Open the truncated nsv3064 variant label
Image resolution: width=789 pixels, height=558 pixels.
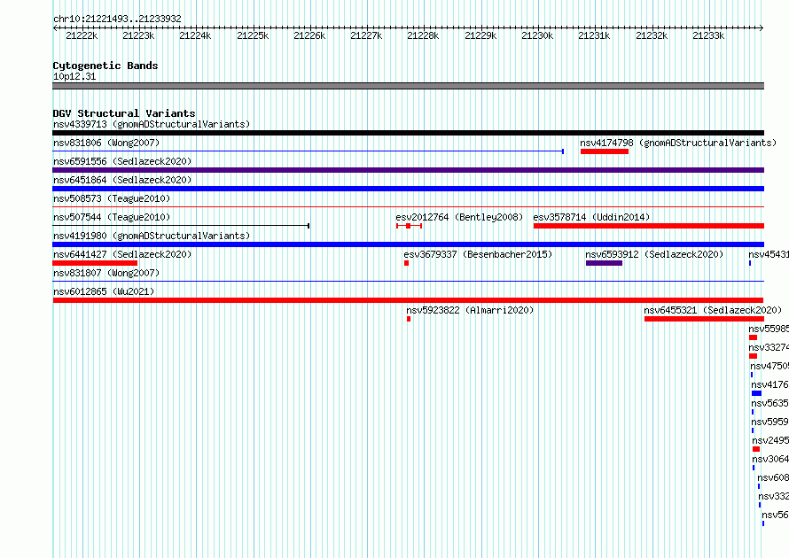pos(770,459)
